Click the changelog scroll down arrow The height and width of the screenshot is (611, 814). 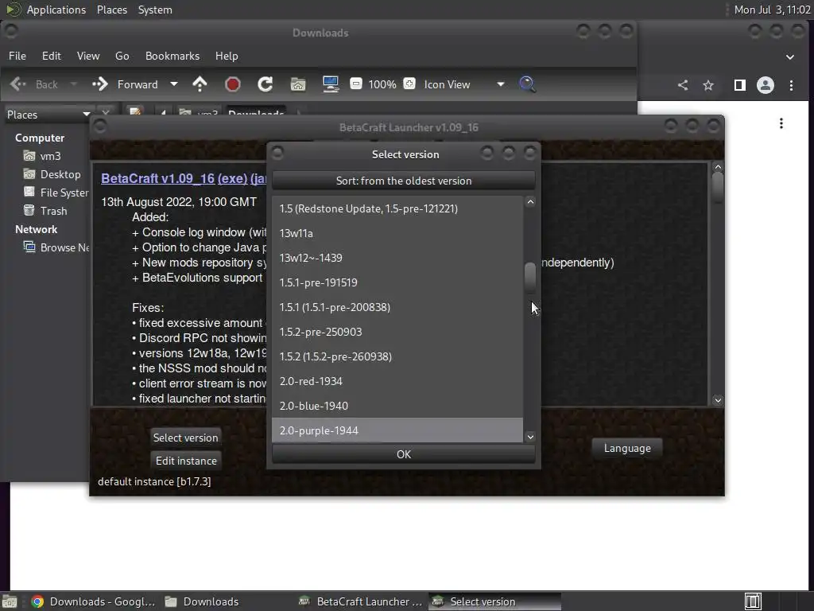(x=718, y=400)
